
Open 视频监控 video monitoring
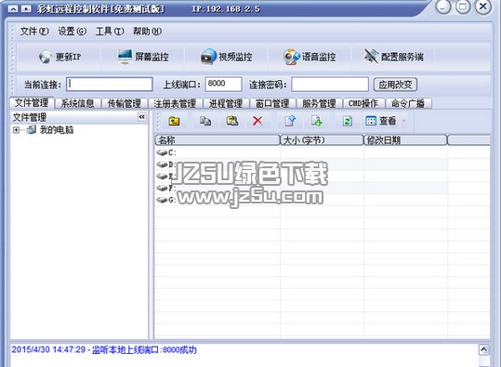[226, 57]
